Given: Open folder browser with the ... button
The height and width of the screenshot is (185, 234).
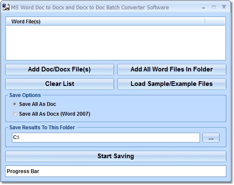Looking at the screenshot, I should pos(211,137).
